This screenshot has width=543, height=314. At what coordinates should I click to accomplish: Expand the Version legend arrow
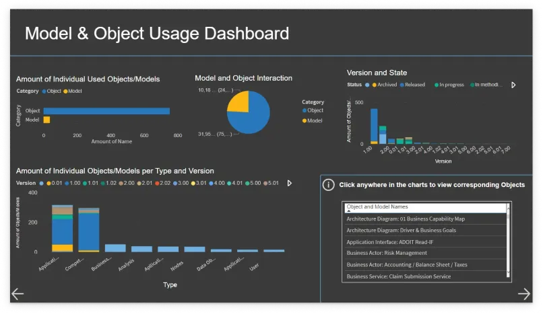point(290,183)
